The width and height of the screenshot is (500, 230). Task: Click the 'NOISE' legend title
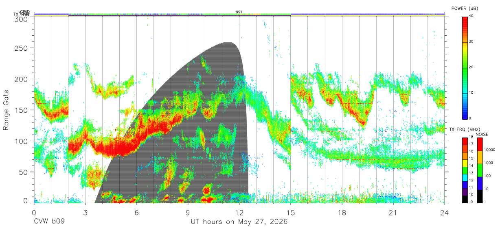pos(482,134)
